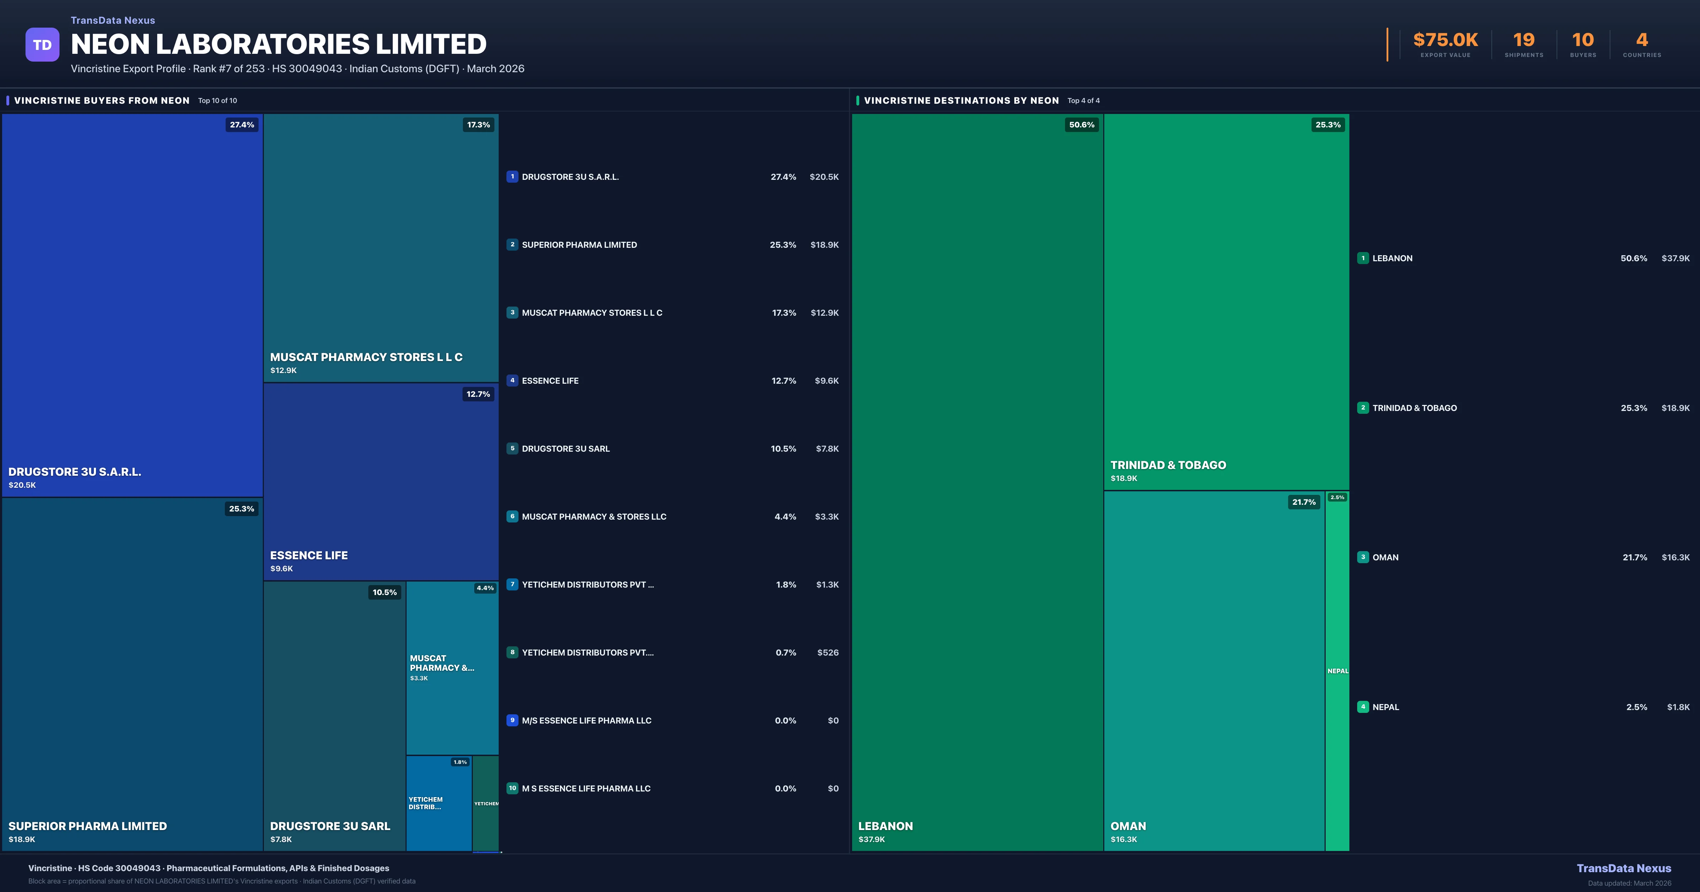1700x892 pixels.
Task: Select the rank 1 badge beside DRUGSTORE 3U S.A.R.L.
Action: coord(513,177)
